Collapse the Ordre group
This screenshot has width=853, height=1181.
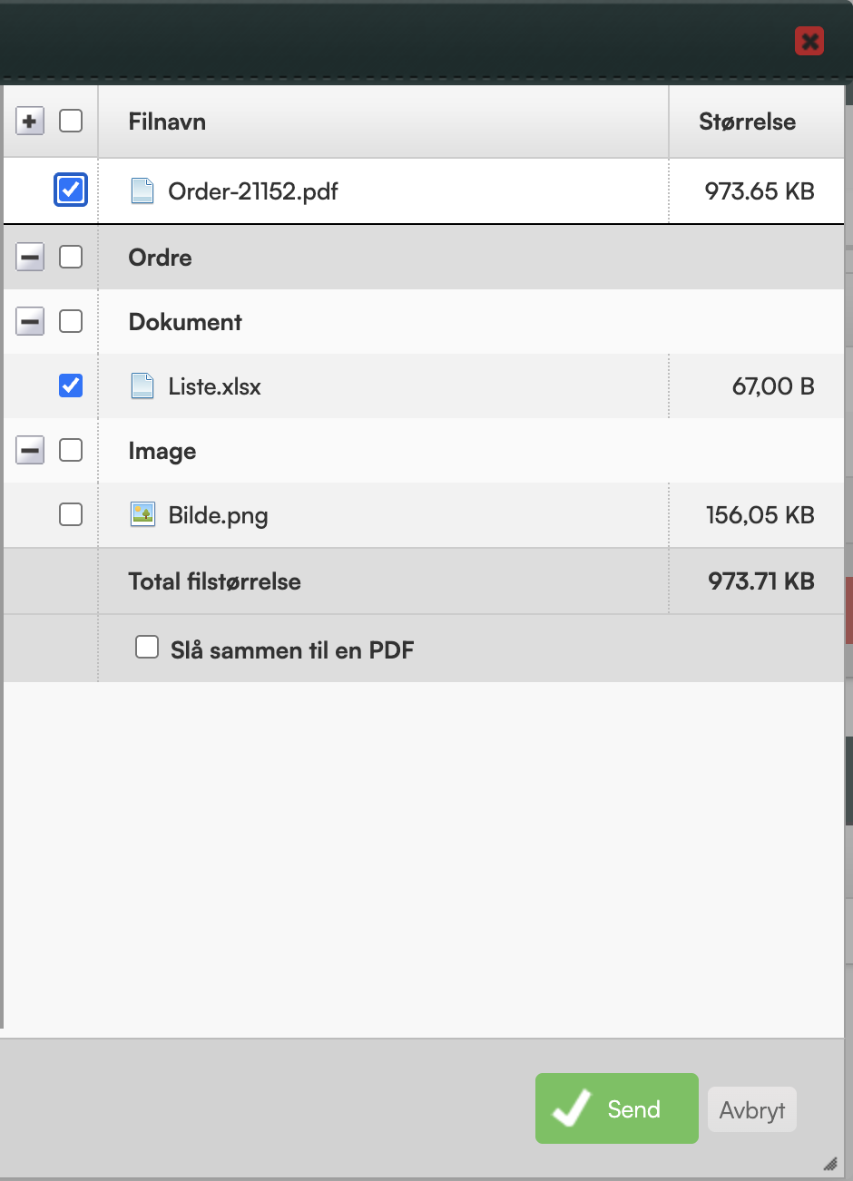tap(30, 258)
